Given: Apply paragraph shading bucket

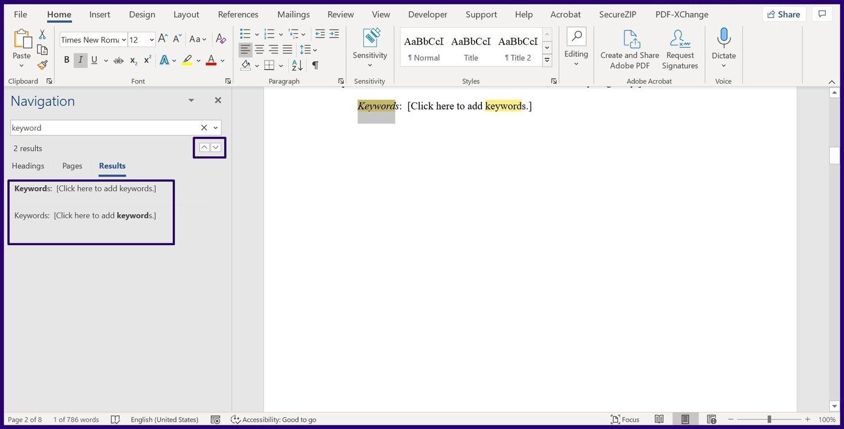Looking at the screenshot, I should pyautogui.click(x=246, y=65).
